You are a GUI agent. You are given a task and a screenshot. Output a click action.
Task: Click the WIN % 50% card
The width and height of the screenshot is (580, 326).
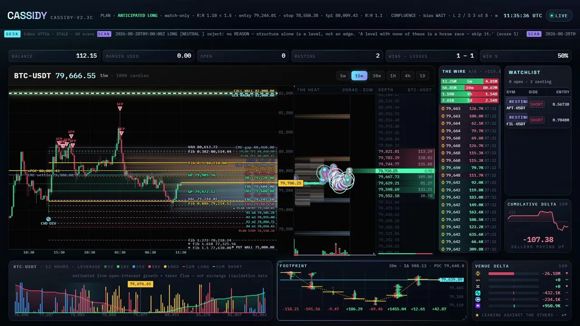pos(526,56)
